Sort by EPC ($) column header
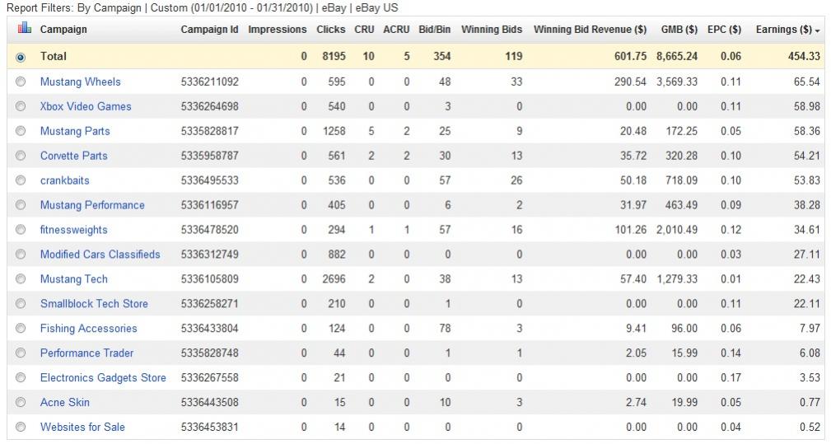 [724, 30]
